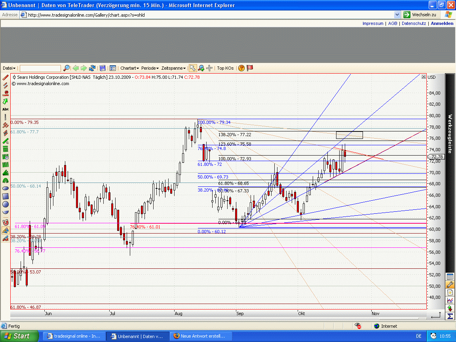Expand the Zeitspanne dropdown
The width and height of the screenshot is (456, 342).
173,68
